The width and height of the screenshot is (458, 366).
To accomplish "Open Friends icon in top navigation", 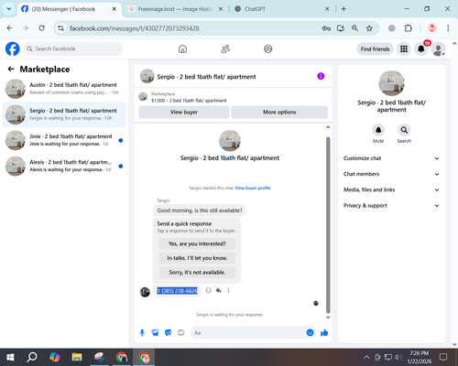I will click(x=225, y=48).
